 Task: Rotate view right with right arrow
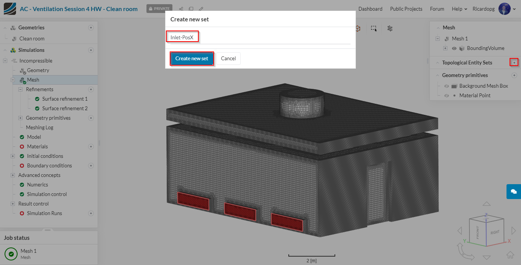513,231
